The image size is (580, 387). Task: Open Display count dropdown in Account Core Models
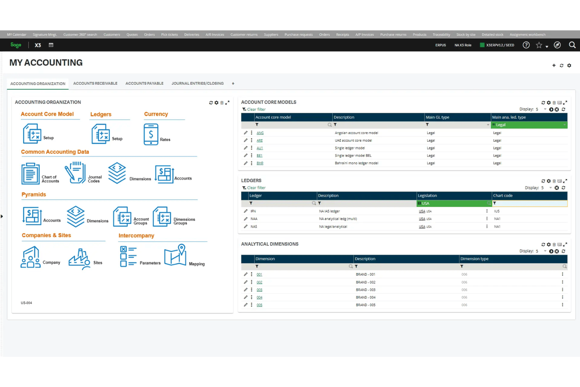tap(545, 109)
